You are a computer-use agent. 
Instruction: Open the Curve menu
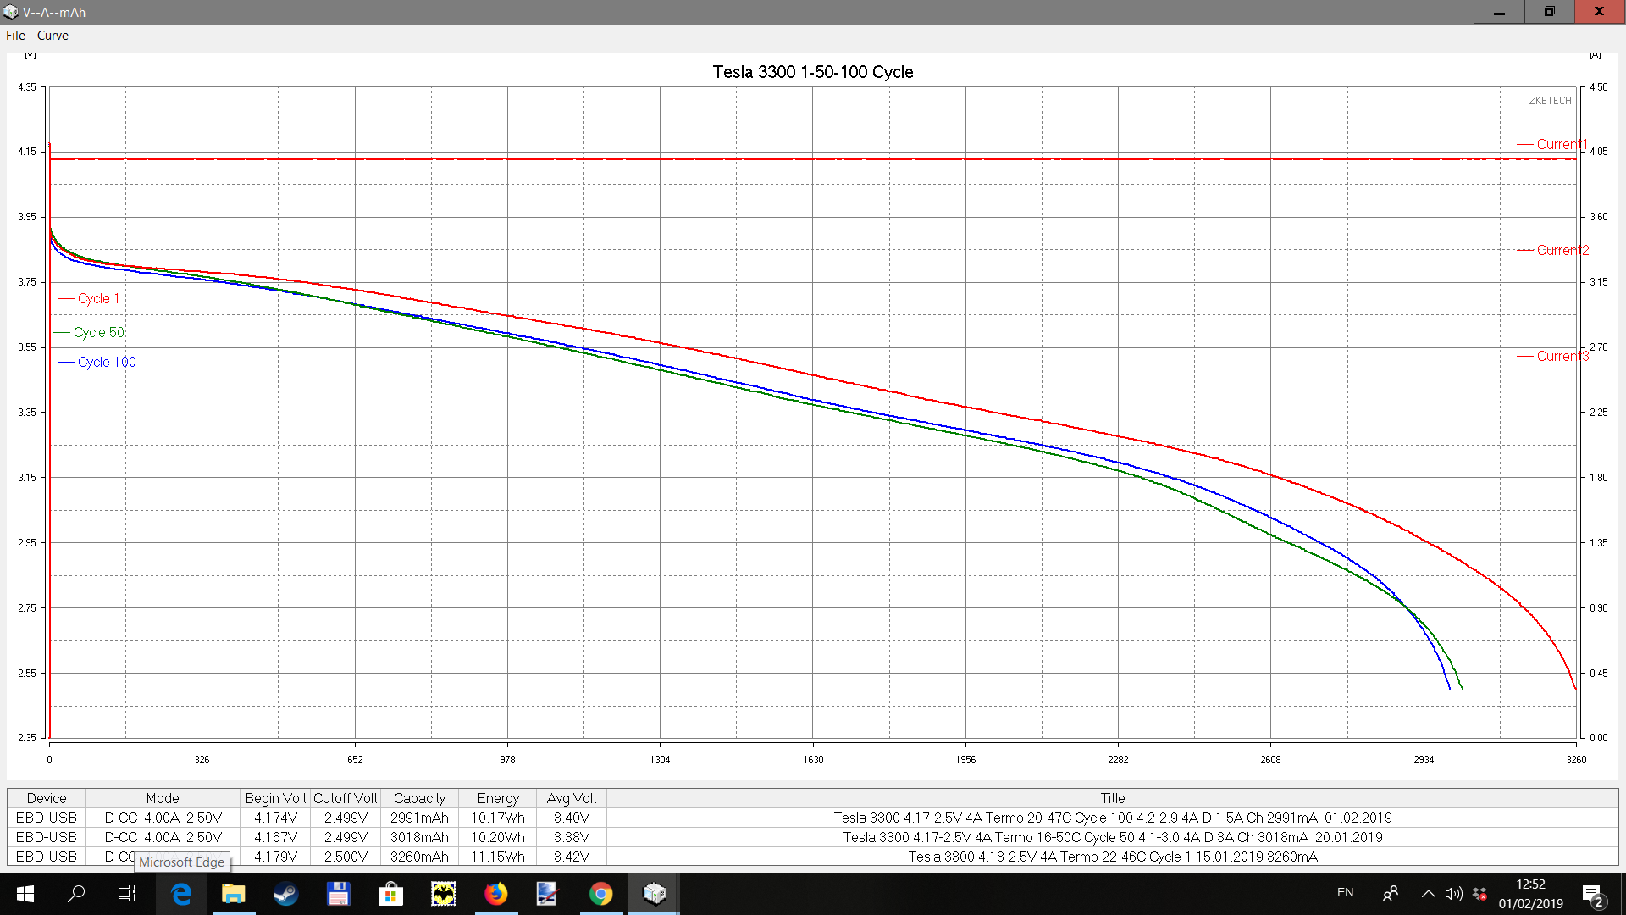(x=53, y=36)
